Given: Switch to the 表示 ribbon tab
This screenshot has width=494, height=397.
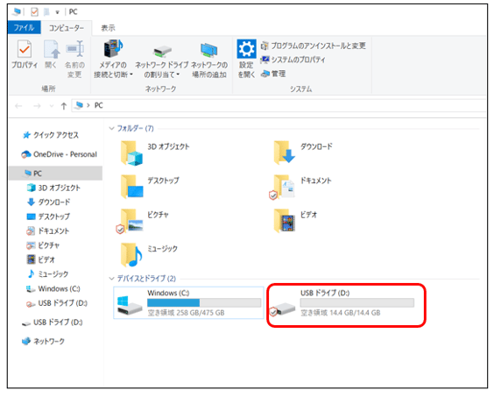Looking at the screenshot, I should click(x=108, y=28).
